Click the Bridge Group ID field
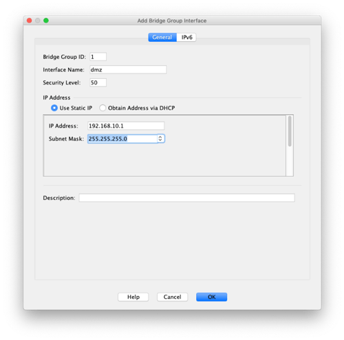Viewport: 344px width, 340px height. point(98,57)
